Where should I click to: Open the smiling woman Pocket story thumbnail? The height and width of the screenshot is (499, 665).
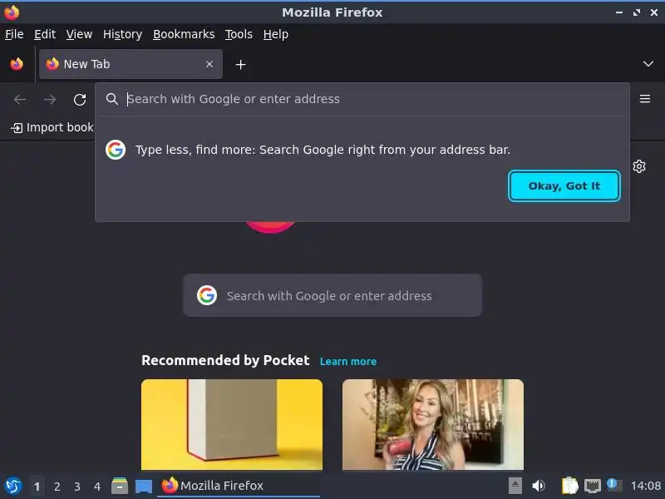pos(433,424)
